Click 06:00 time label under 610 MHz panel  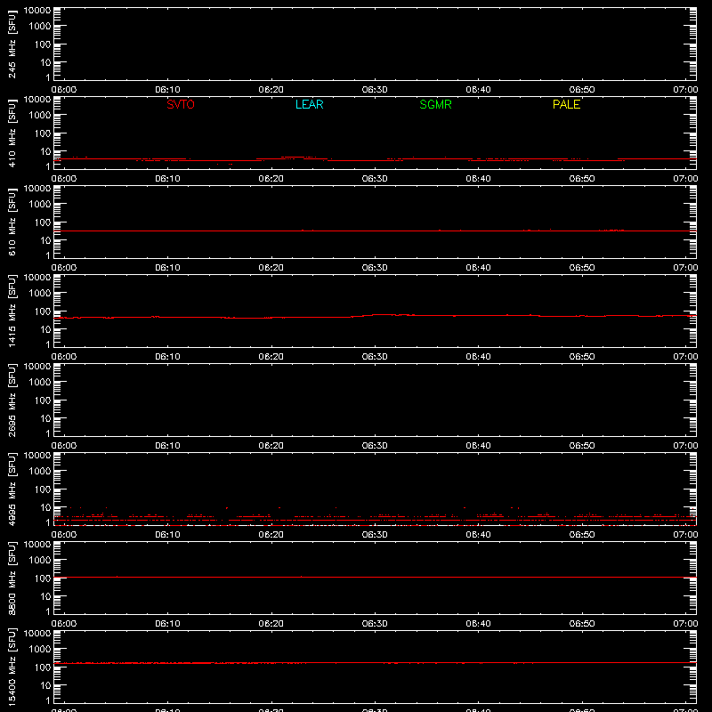(x=64, y=268)
